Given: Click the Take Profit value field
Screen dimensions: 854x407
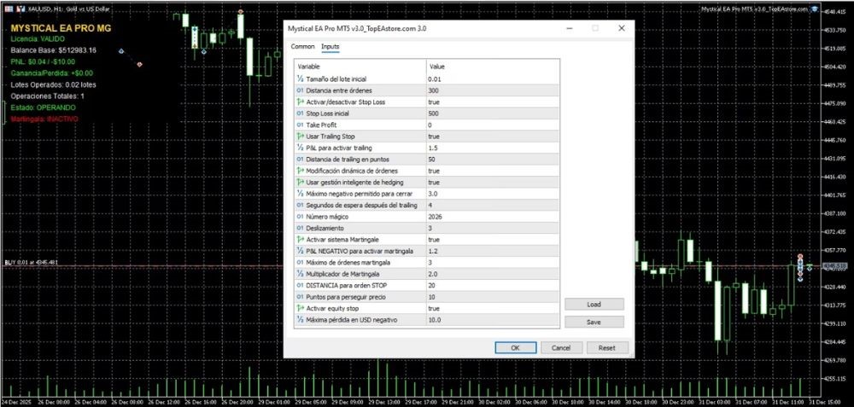Looking at the screenshot, I should 491,125.
